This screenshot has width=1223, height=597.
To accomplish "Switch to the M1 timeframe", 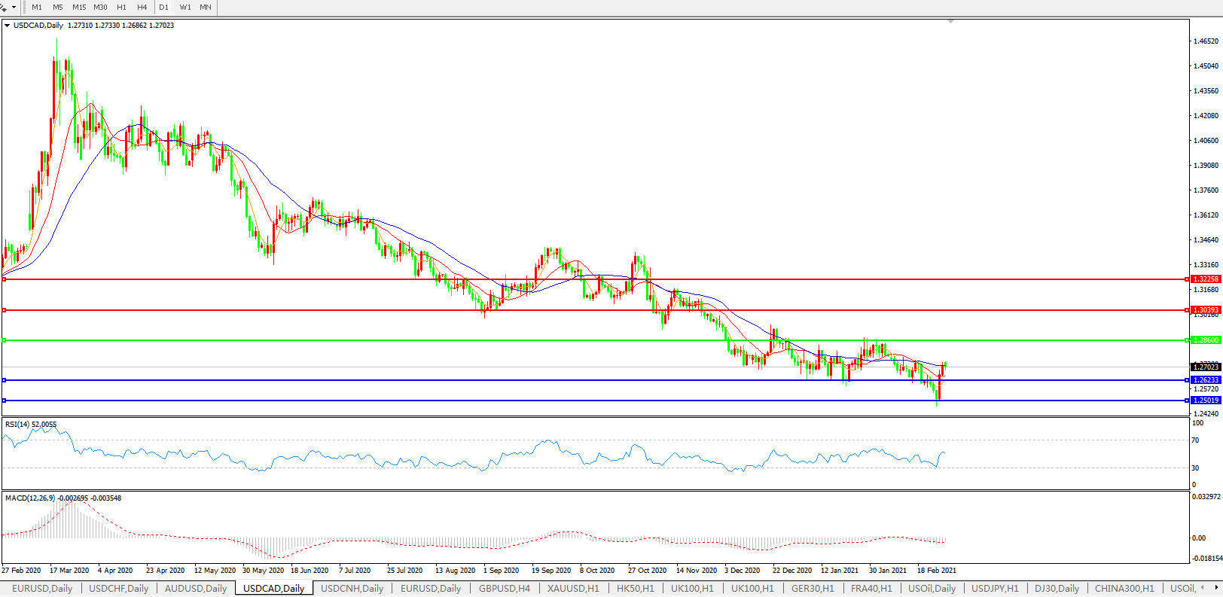I will coord(37,7).
